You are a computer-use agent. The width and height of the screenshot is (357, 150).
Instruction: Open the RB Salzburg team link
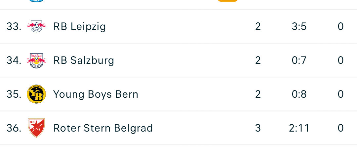[x=84, y=61]
